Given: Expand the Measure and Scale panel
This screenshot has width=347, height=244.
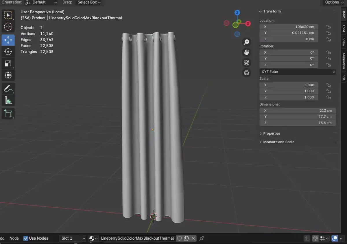Looking at the screenshot, I should tap(277, 142).
